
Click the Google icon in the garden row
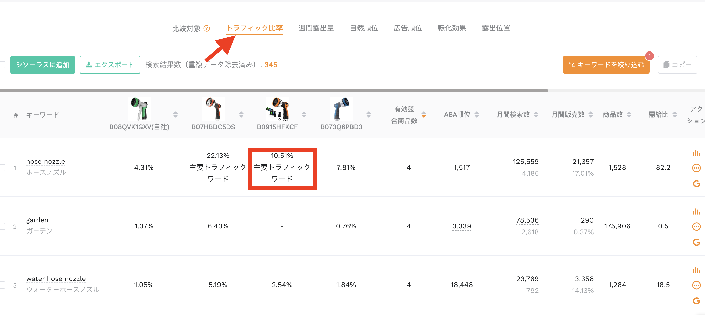pyautogui.click(x=696, y=242)
